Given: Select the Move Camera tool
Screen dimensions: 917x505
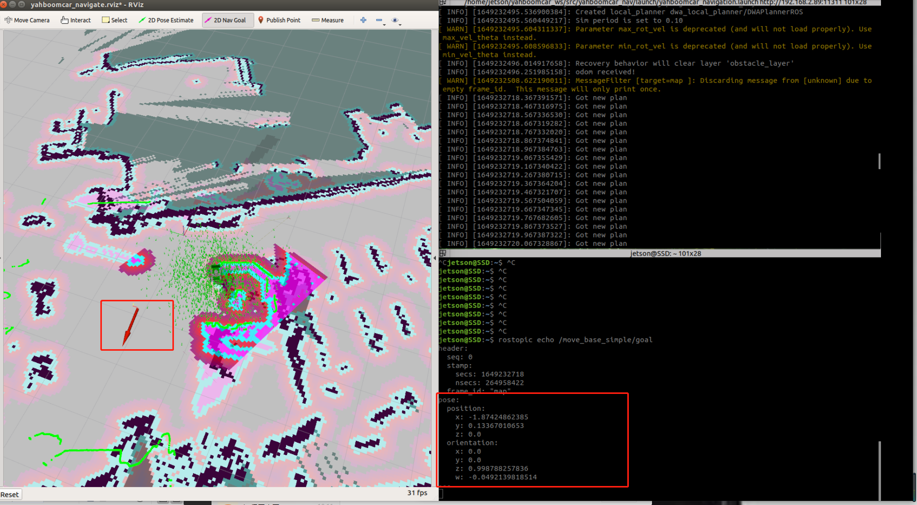Looking at the screenshot, I should click(x=27, y=20).
